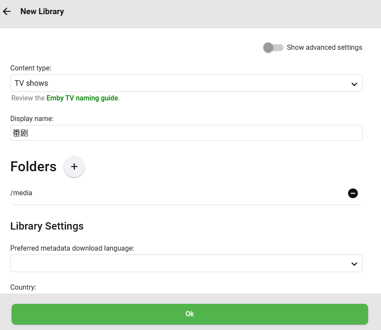Click the 'Country:' field label

pos(23,287)
